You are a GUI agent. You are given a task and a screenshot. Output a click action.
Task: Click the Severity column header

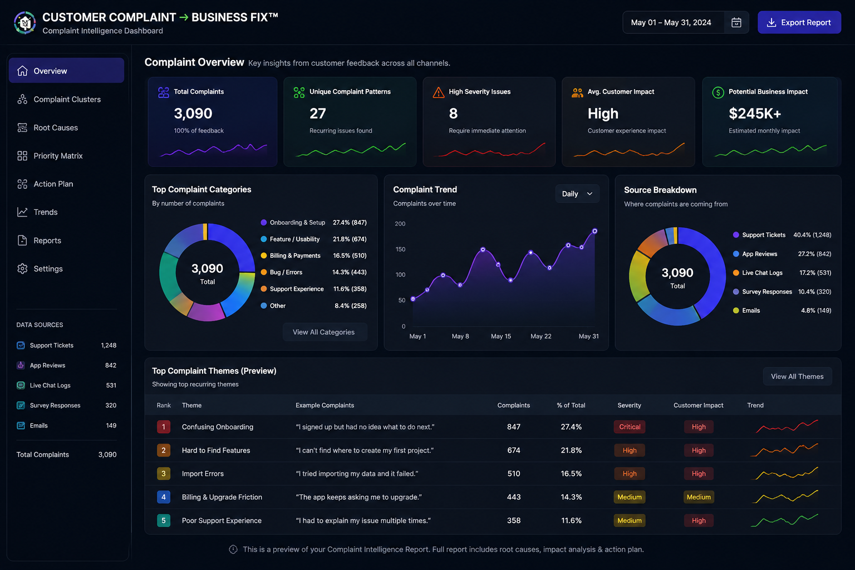coord(629,405)
